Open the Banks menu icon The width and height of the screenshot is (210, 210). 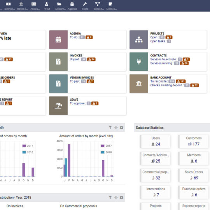click(x=21, y=4)
